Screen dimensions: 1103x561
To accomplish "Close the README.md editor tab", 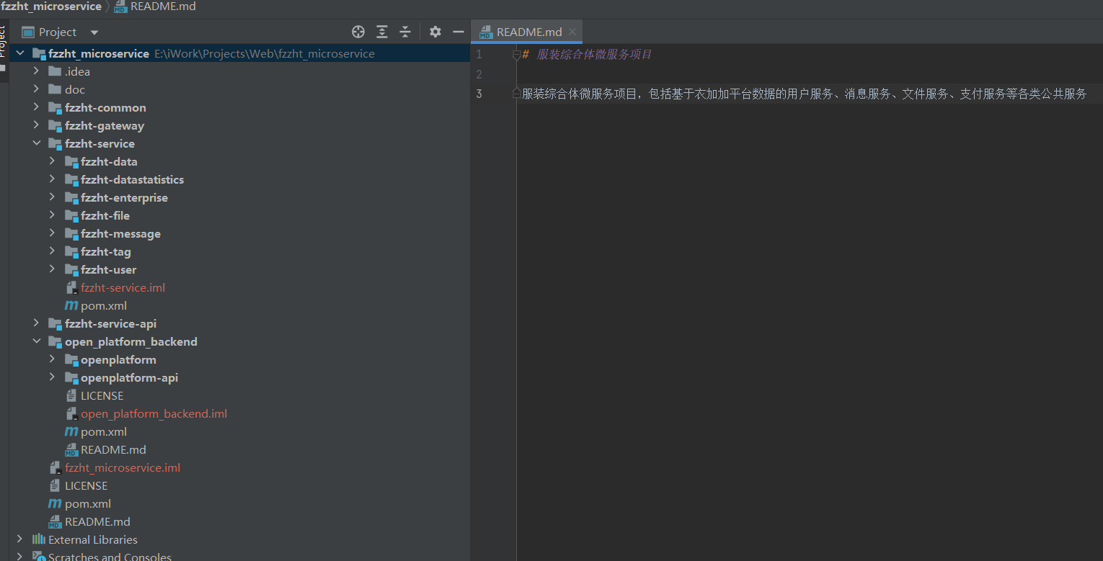I will point(572,32).
